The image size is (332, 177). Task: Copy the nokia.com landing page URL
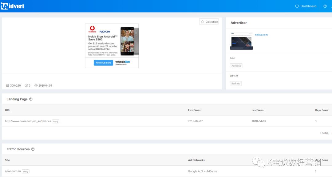coord(55,121)
